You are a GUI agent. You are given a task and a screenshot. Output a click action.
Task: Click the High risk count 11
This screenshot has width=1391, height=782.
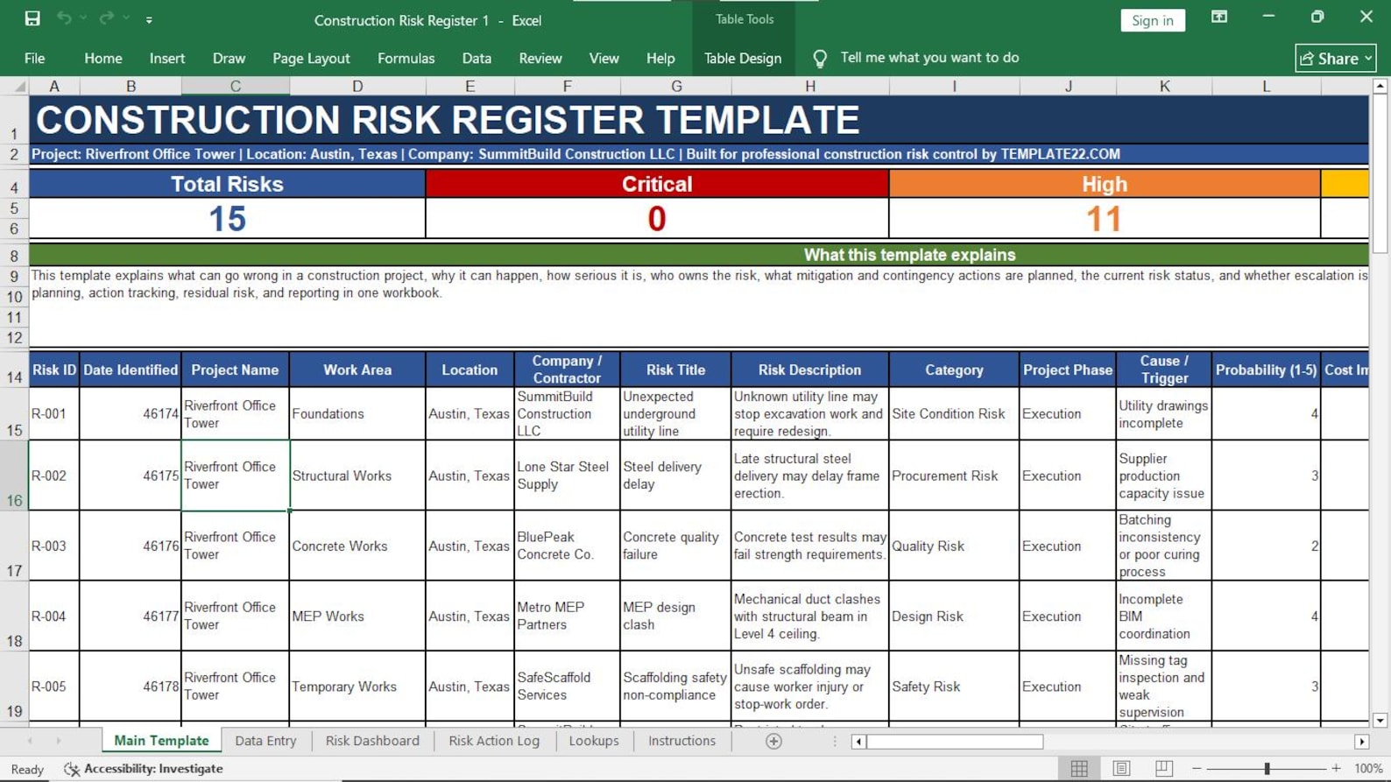(x=1104, y=218)
